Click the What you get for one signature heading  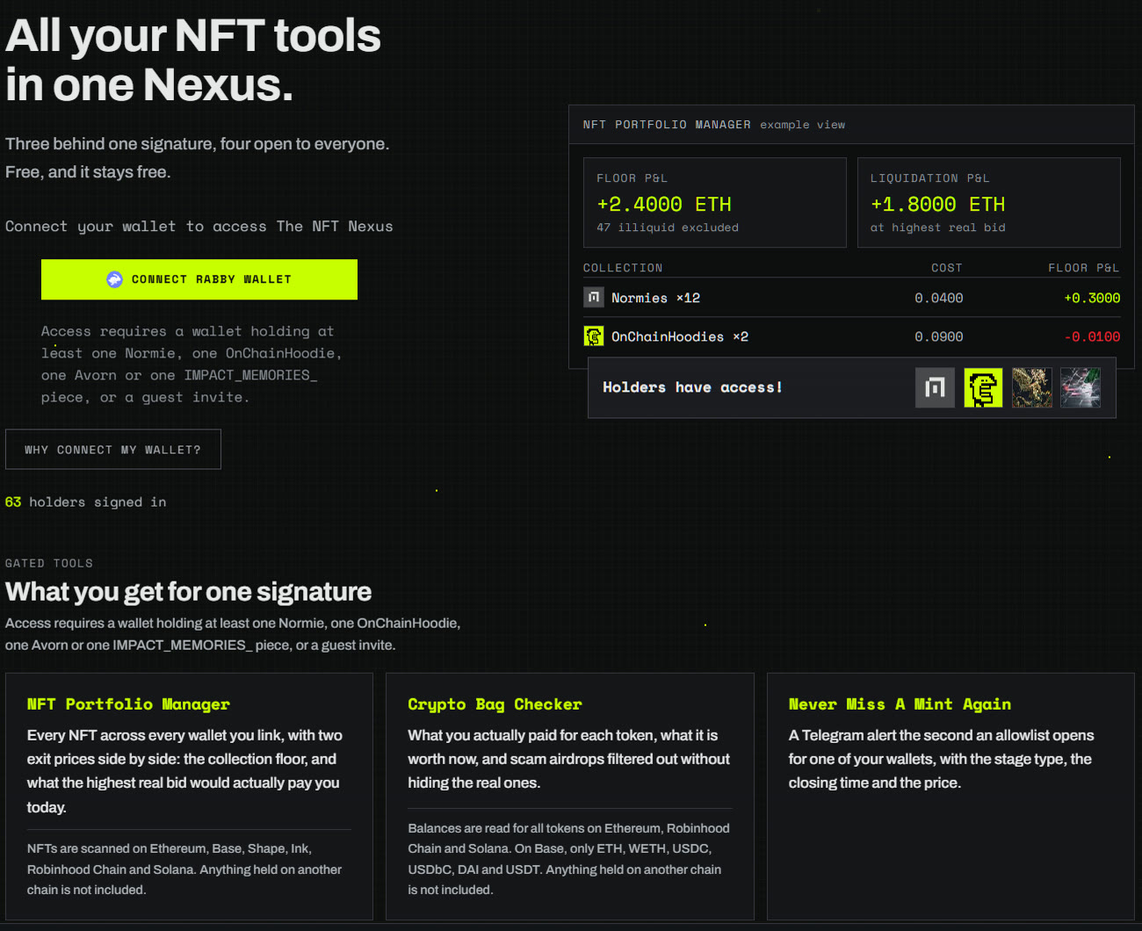(x=188, y=592)
